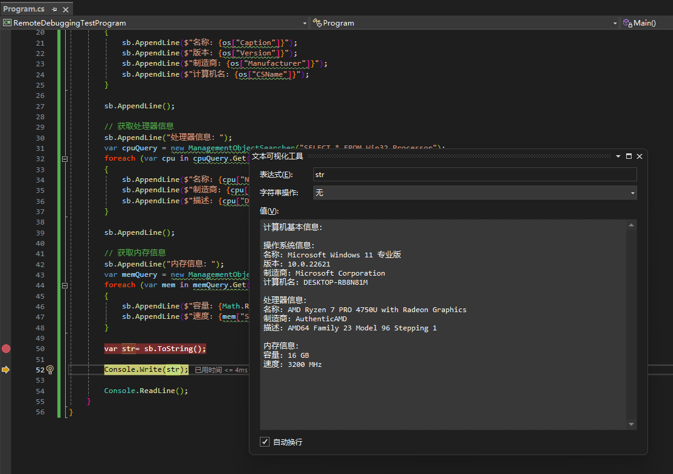The height and width of the screenshot is (474, 673).
Task: Click the red breakpoint on line 50
Action: [x=6, y=349]
